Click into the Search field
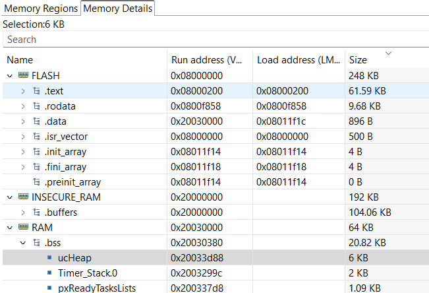Screen dimensions: 429x293 tap(214, 40)
